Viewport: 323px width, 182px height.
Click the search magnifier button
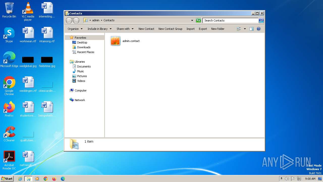pyautogui.click(x=261, y=20)
